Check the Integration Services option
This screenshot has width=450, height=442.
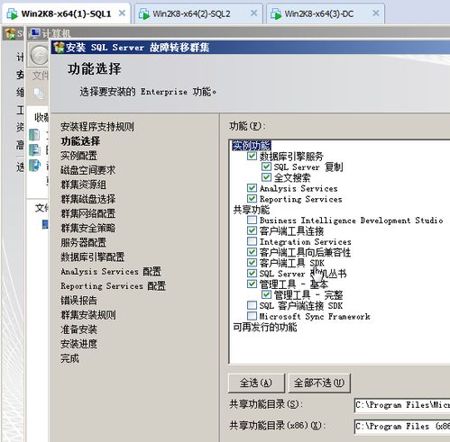click(x=252, y=241)
